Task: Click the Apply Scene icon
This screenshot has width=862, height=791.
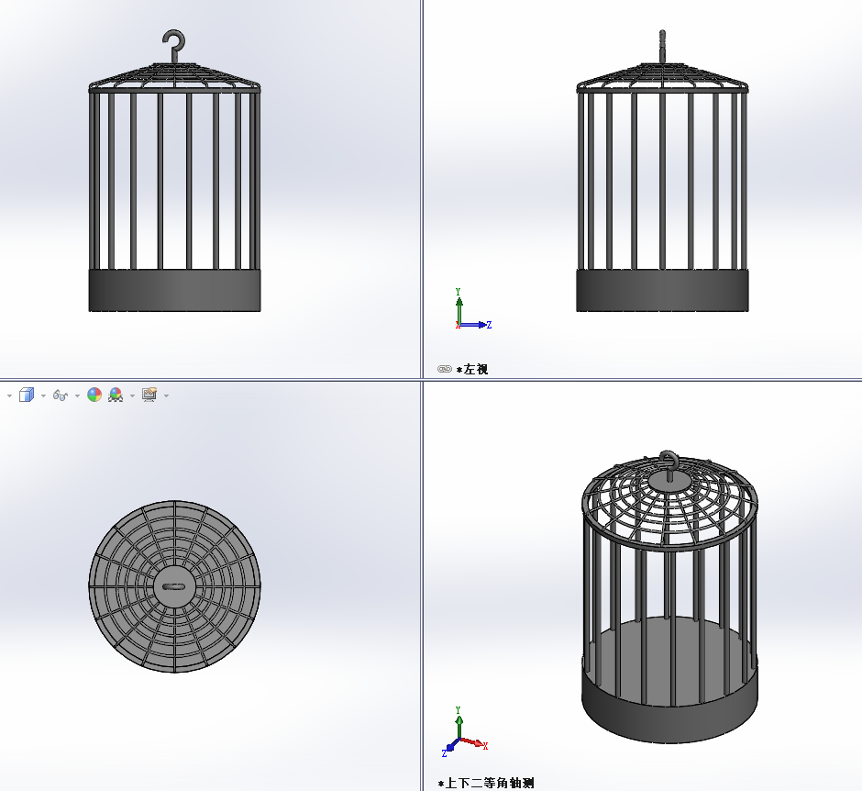Action: point(116,395)
